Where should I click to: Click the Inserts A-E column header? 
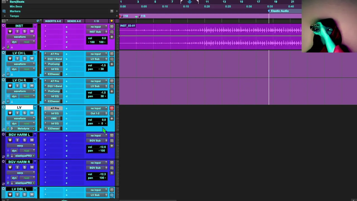pos(53,21)
